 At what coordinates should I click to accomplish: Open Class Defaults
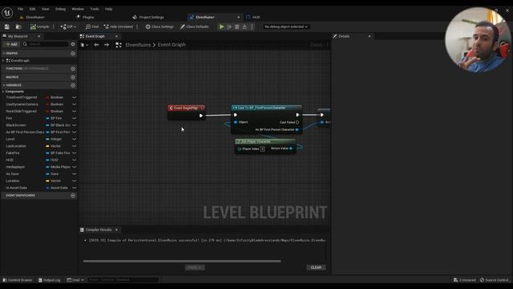point(194,26)
